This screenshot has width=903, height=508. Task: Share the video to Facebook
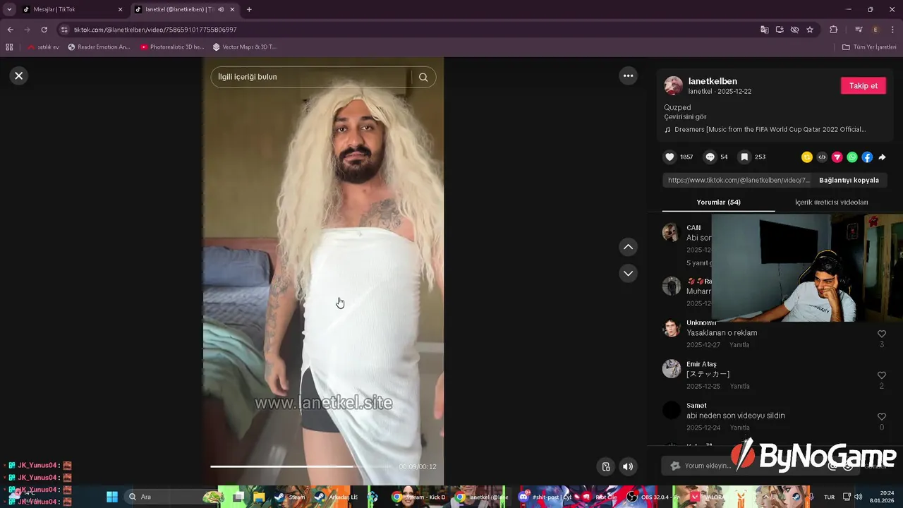pyautogui.click(x=867, y=157)
